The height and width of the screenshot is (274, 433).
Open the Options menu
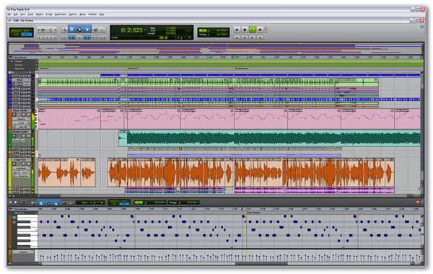(73, 14)
